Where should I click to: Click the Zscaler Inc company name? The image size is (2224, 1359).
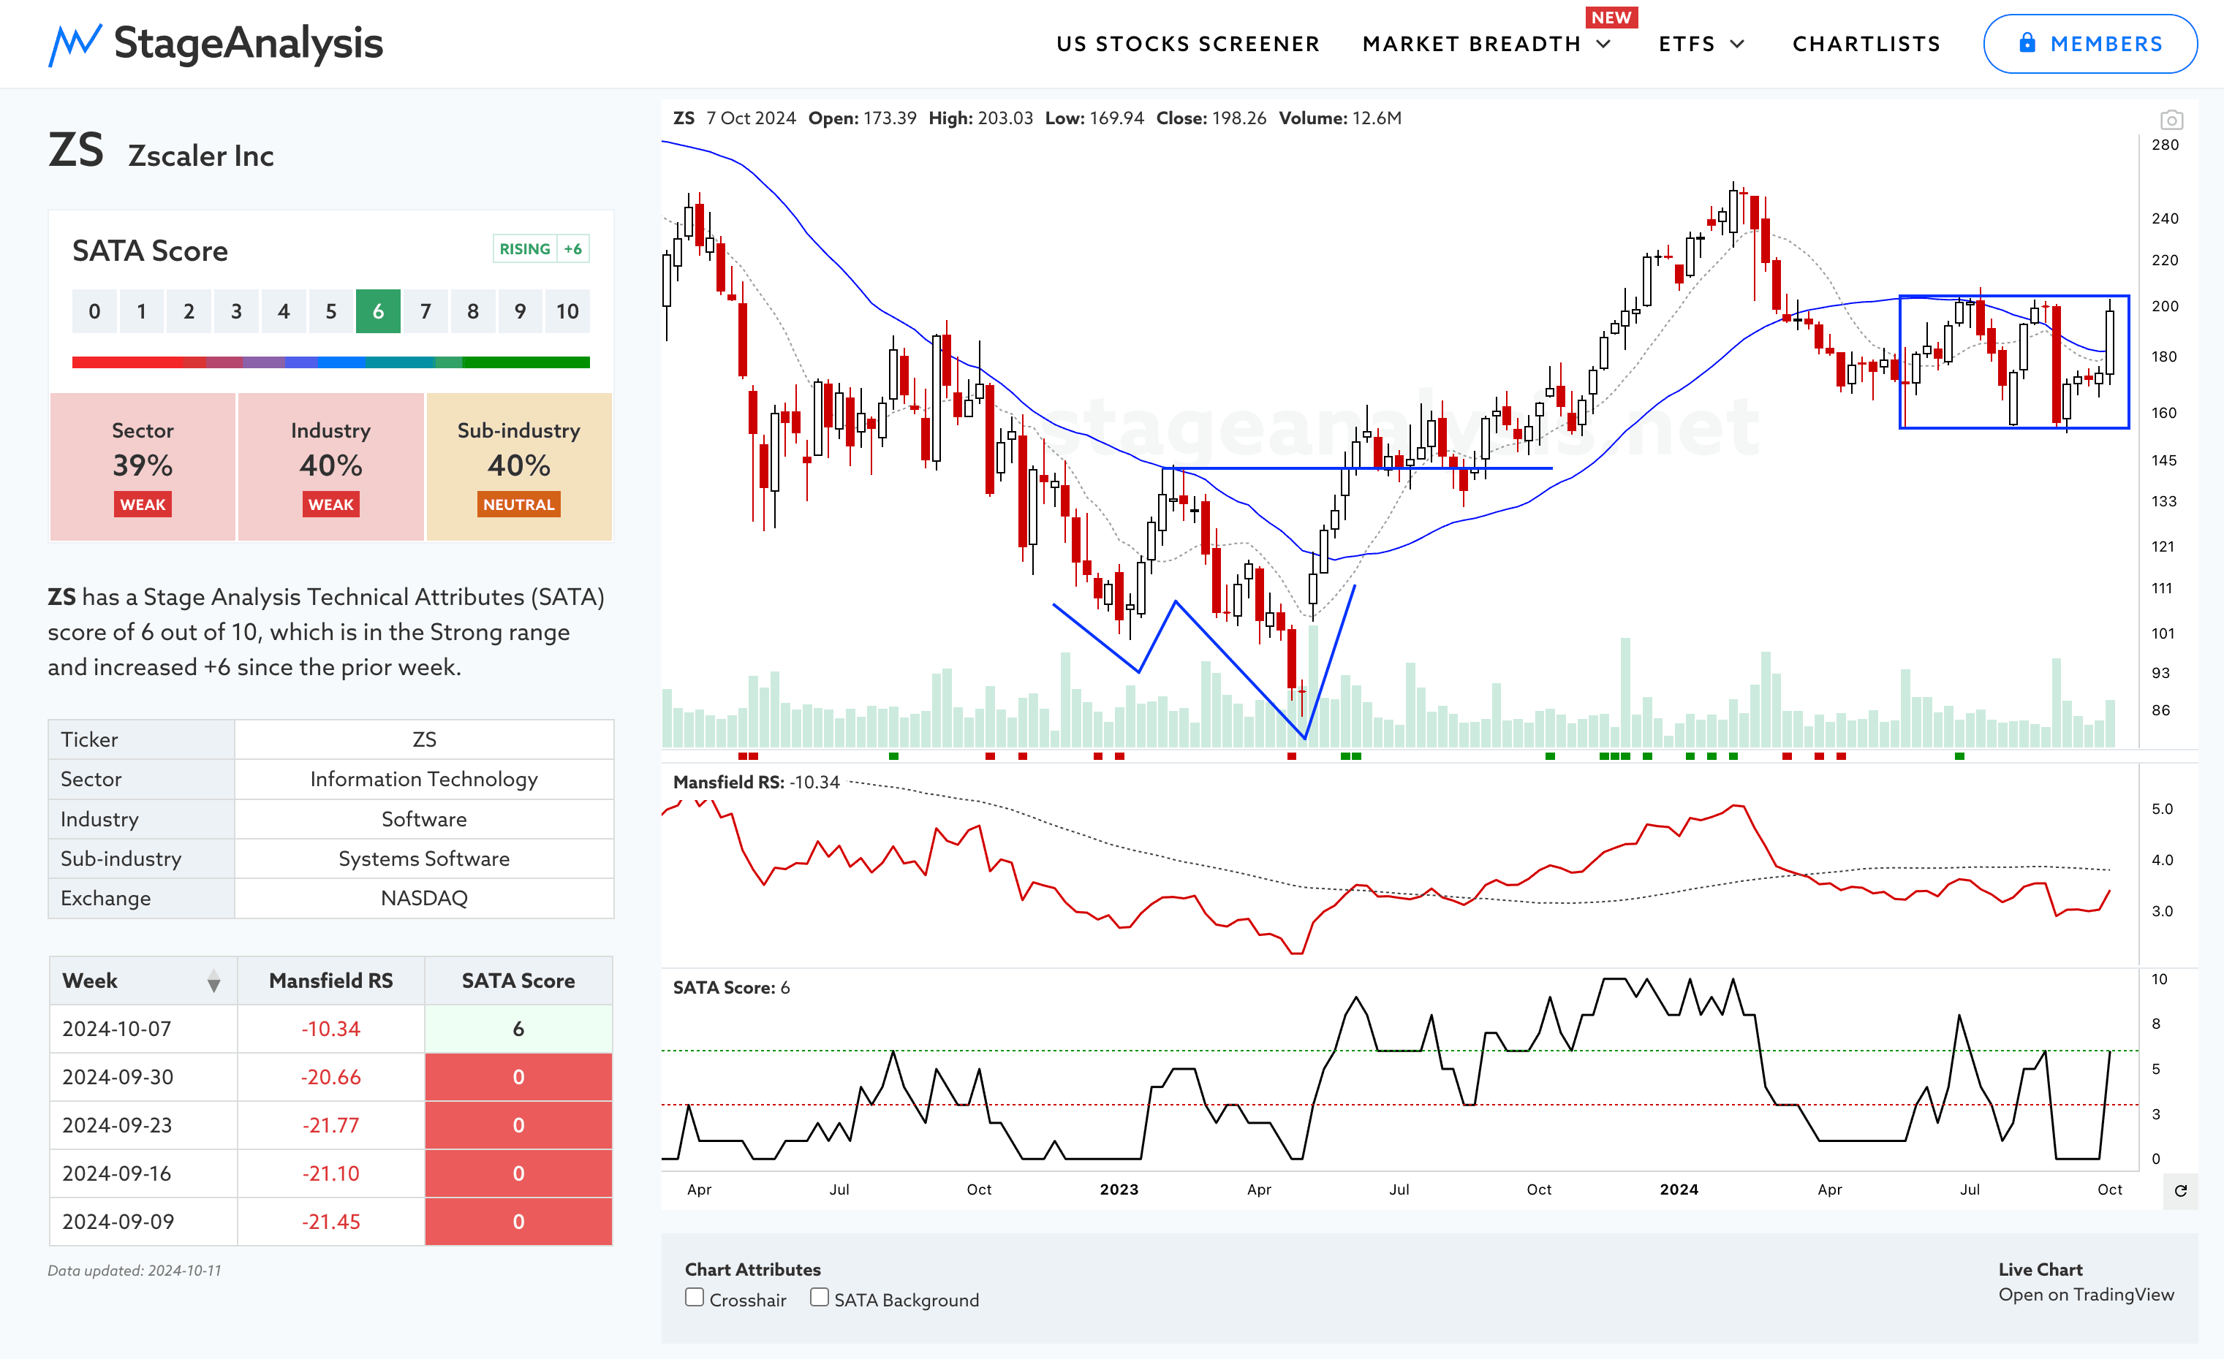(x=200, y=156)
